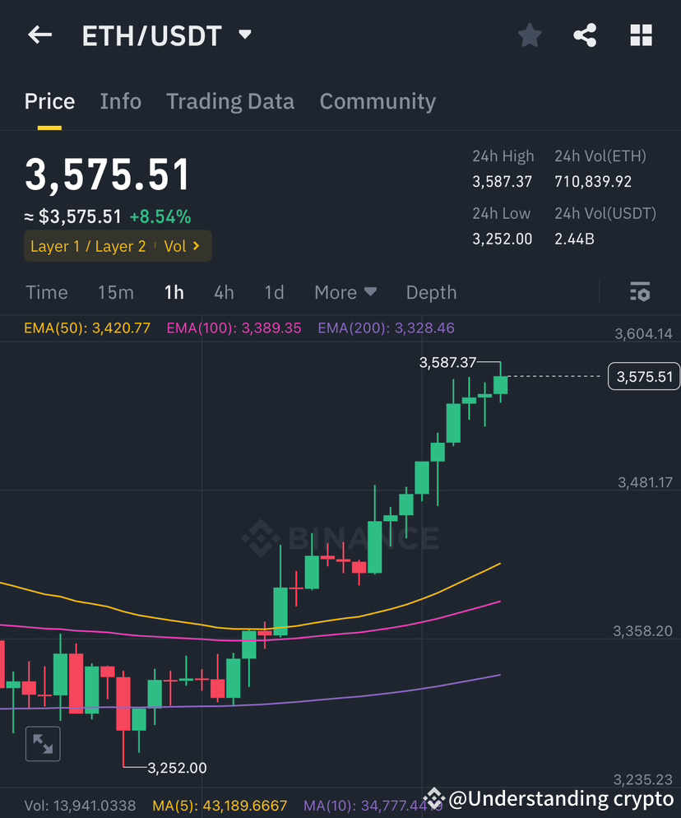Open the ETH/USDT pair dropdown arrow
This screenshot has width=681, height=818.
[244, 35]
